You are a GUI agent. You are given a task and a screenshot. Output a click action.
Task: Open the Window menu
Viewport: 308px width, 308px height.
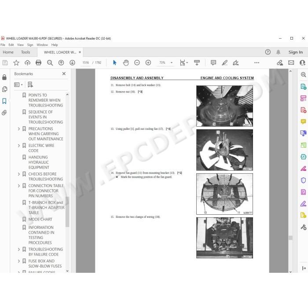tap(42, 45)
